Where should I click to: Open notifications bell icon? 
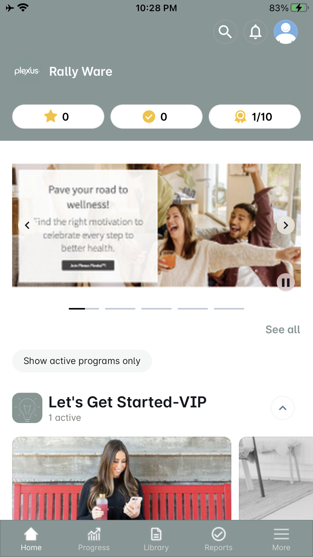click(255, 32)
